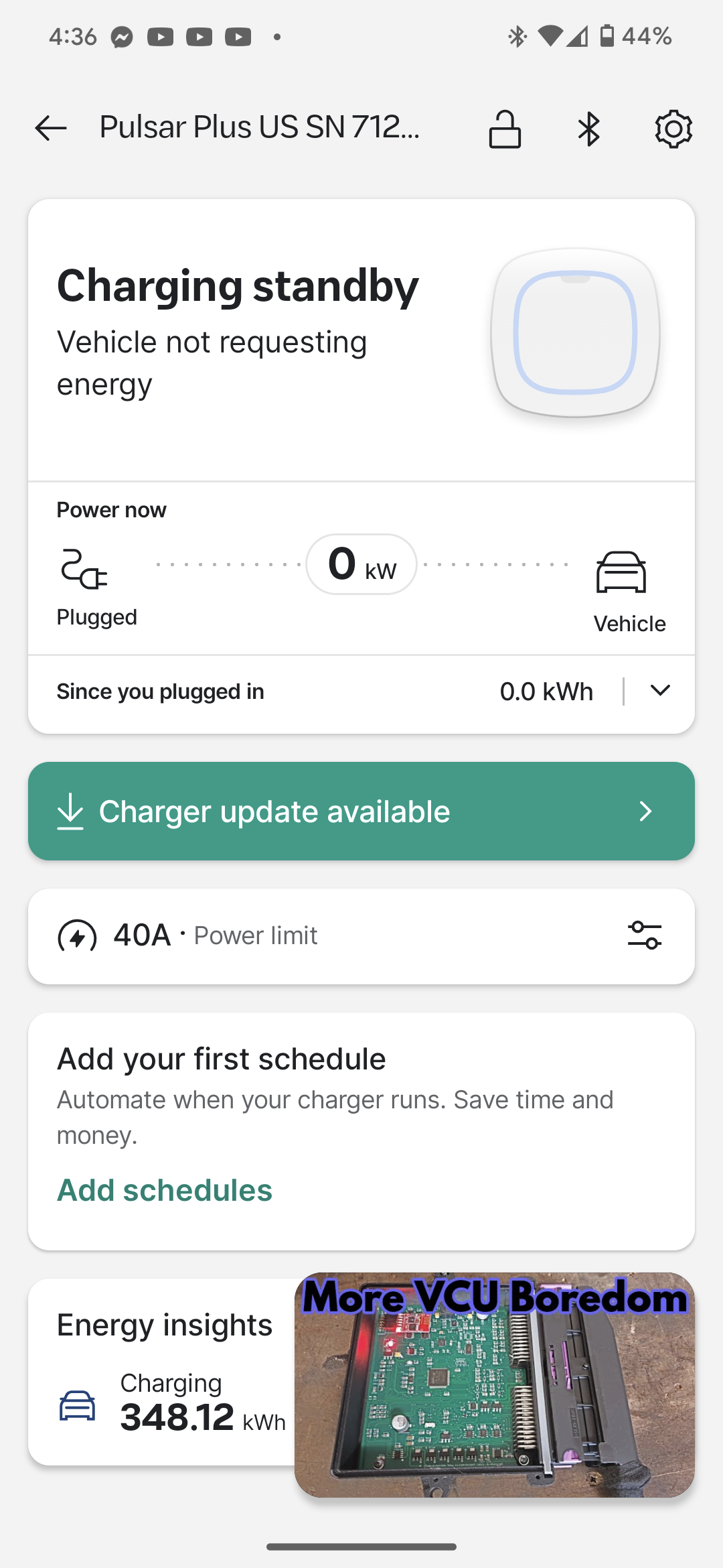Adjust power limit with sliders icon
The height and width of the screenshot is (1568, 723).
pos(645,935)
